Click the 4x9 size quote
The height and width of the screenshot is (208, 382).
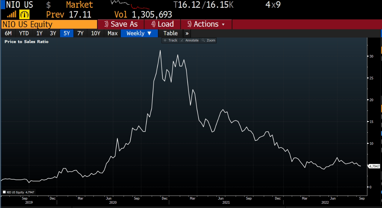273,5
